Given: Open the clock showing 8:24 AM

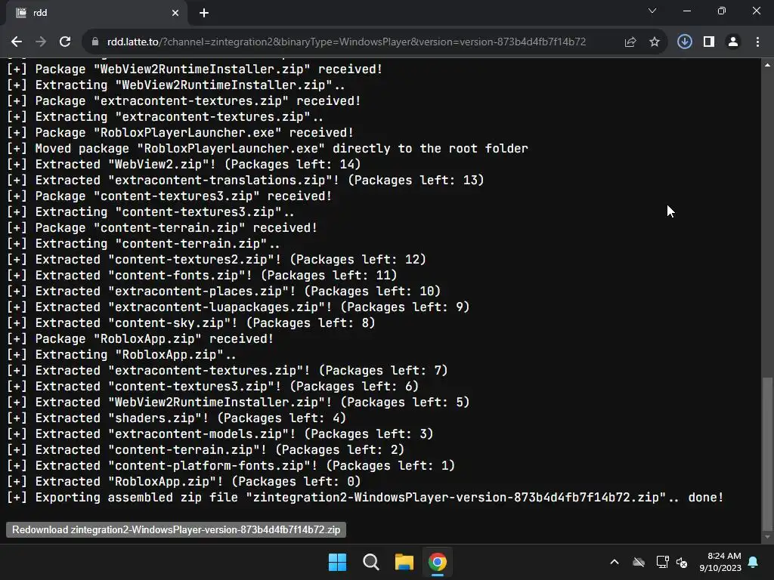Looking at the screenshot, I should 720,562.
